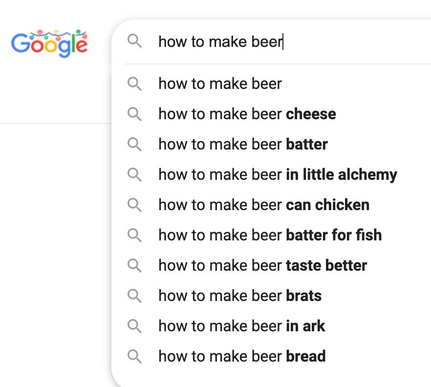The height and width of the screenshot is (387, 431).
Task: Select 'how to make beer batter for fish'
Action: 271,235
